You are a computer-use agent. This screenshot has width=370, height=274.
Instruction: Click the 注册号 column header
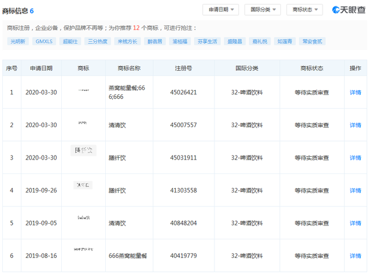click(x=183, y=68)
